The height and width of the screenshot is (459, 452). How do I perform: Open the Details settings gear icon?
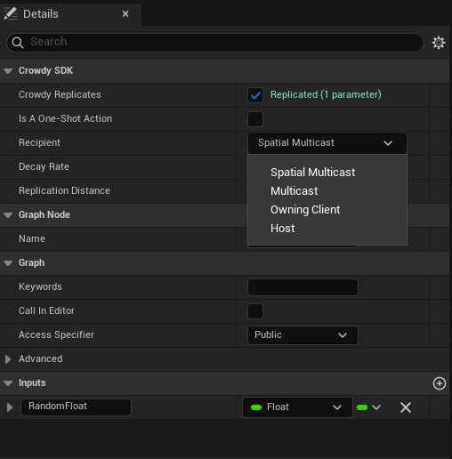tap(439, 43)
